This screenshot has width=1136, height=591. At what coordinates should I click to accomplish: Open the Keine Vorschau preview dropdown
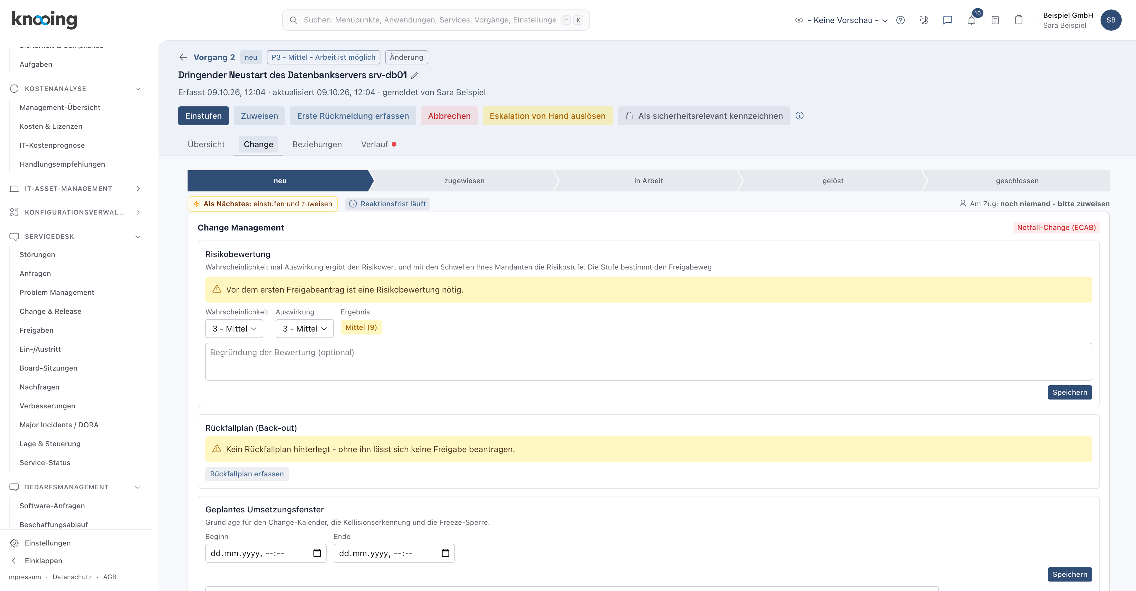click(x=841, y=20)
